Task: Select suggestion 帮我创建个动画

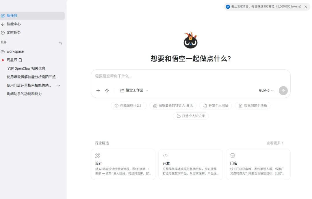Action: (253, 105)
